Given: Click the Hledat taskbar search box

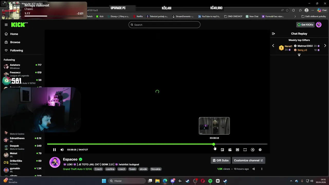Looking at the screenshot, I should click(127, 181).
